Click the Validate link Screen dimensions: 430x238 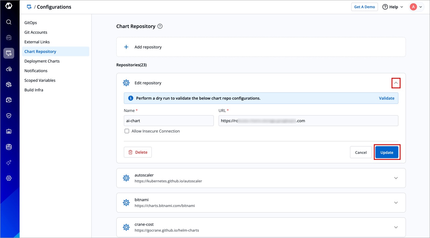click(x=386, y=98)
